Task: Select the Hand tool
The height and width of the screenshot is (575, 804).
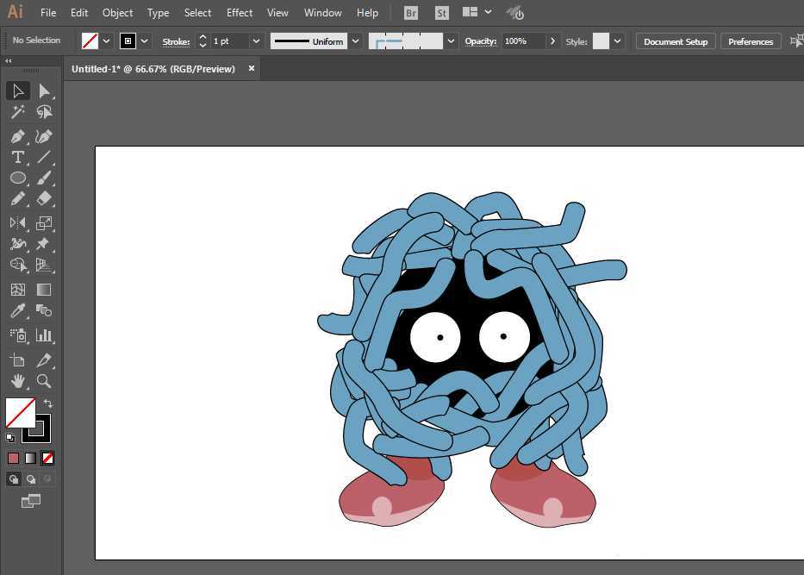Action: click(x=17, y=381)
